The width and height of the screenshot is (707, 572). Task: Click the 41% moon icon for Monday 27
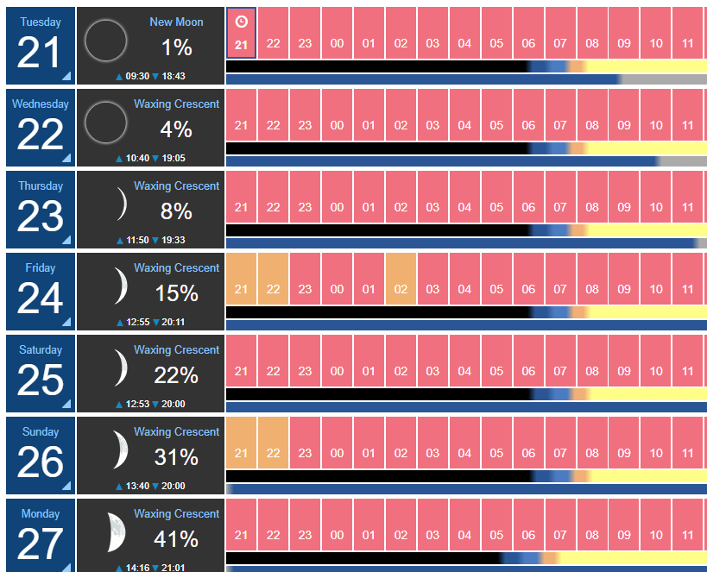(117, 532)
